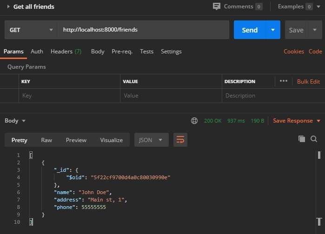
Task: Toggle the line wrap icon
Action: click(x=180, y=140)
